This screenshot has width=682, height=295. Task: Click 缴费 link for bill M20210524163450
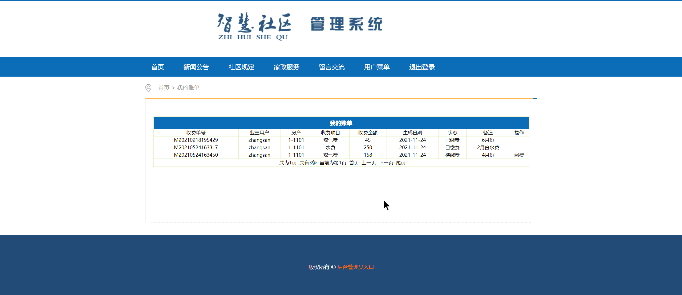pos(519,155)
